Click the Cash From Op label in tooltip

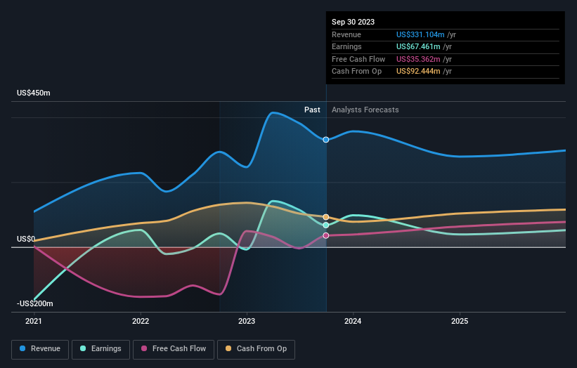(x=356, y=72)
